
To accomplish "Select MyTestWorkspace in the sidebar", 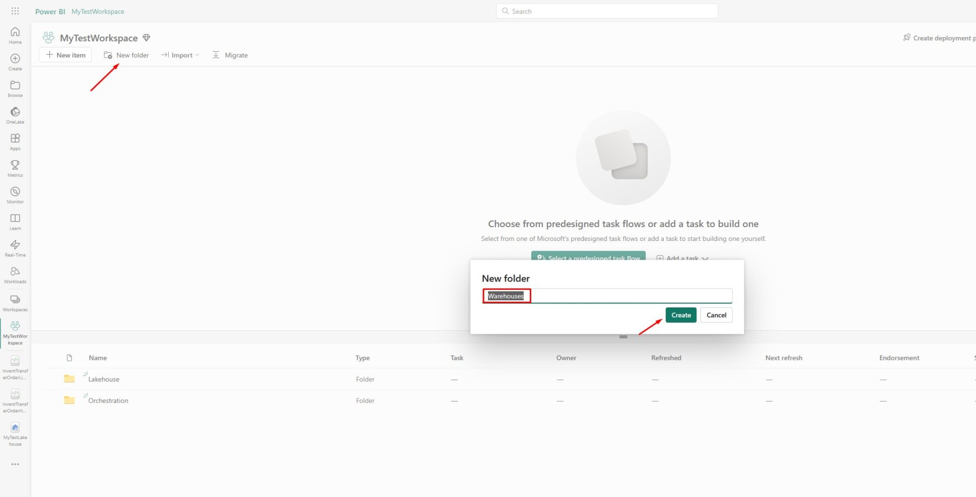I will (x=15, y=333).
